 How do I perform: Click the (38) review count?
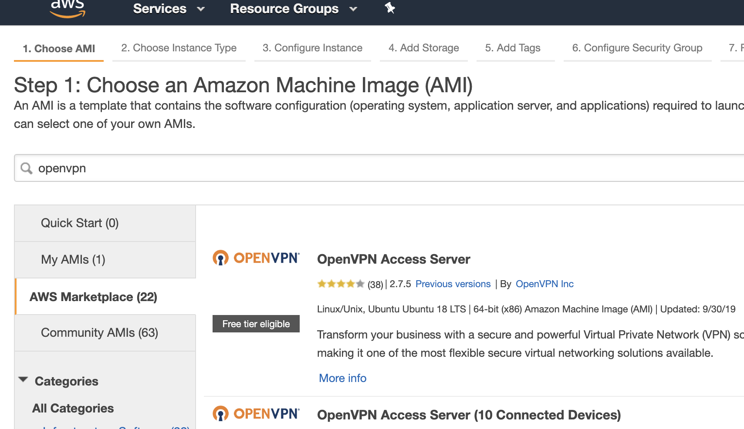[x=375, y=285]
